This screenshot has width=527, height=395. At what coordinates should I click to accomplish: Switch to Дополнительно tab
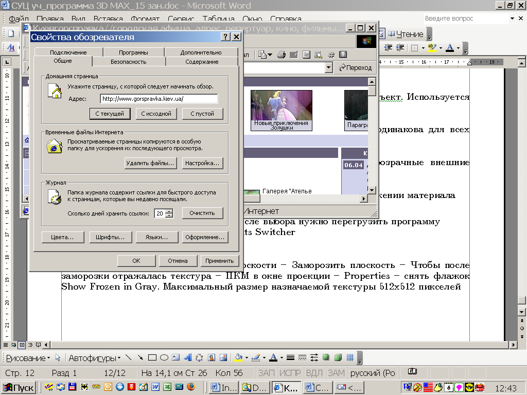tap(201, 52)
